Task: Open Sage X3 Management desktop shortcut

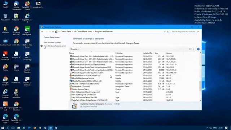Action: 27,31
